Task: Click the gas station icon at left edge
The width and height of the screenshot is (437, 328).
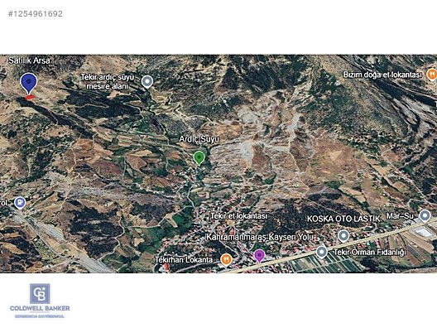Action: point(20,203)
